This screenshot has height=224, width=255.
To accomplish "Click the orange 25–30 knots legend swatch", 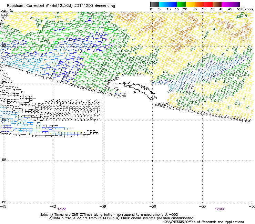I will 199,4.
